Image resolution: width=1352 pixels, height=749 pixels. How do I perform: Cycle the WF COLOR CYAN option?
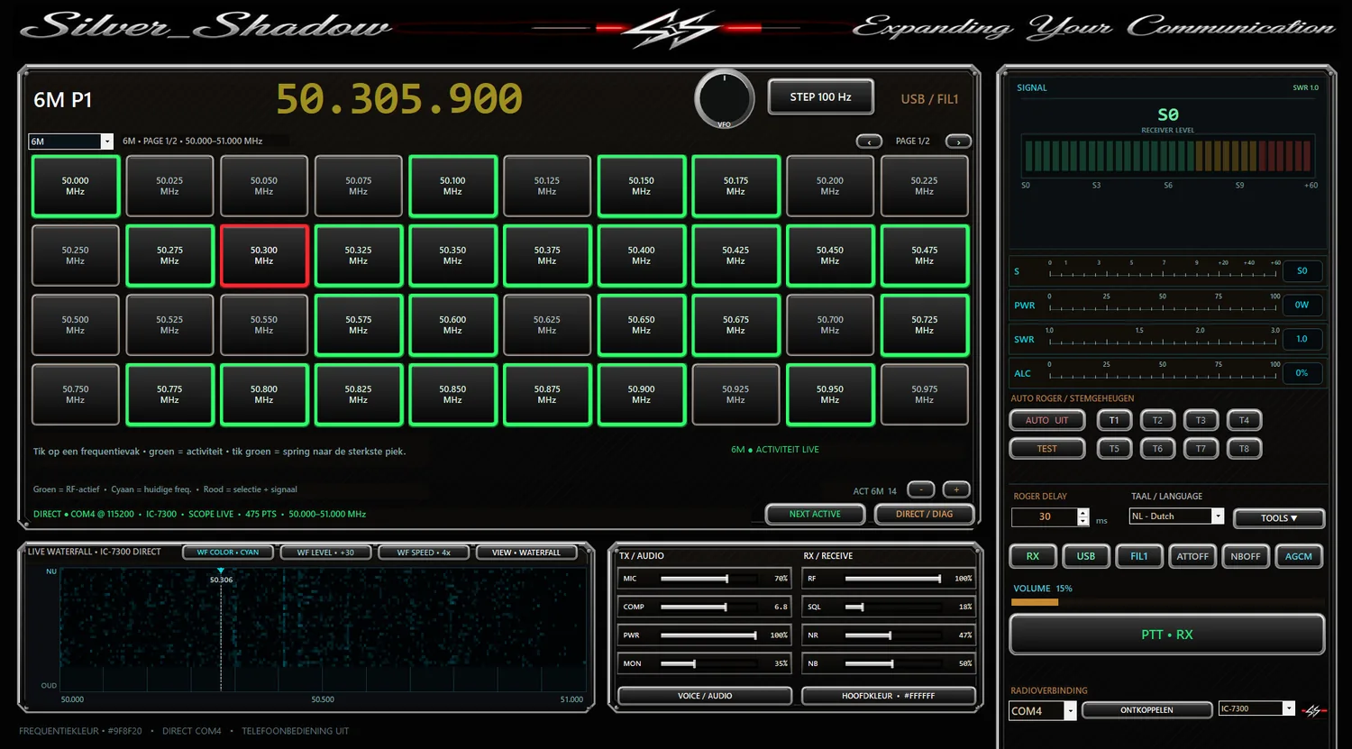tap(228, 553)
